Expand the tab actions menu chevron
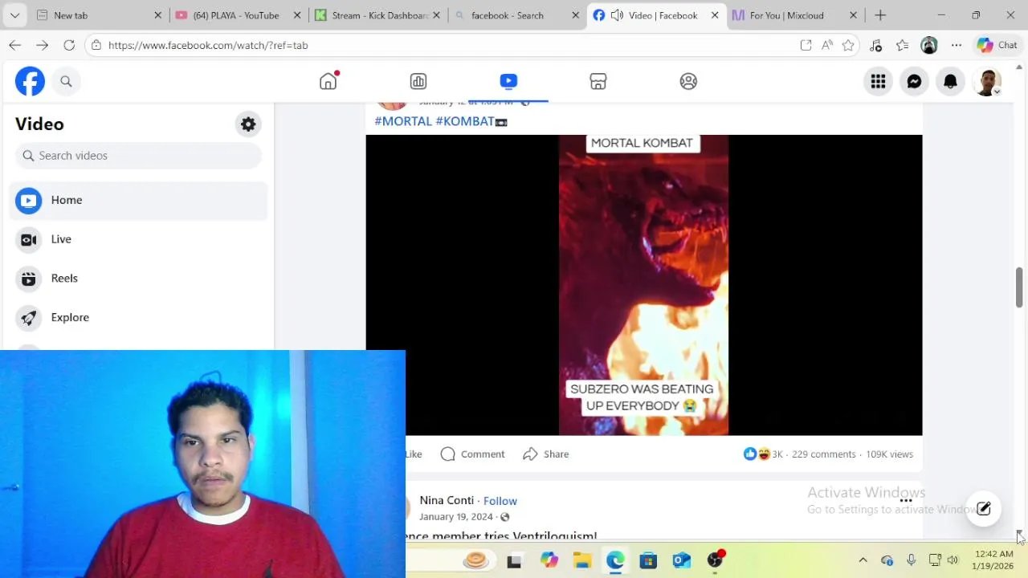 14,15
